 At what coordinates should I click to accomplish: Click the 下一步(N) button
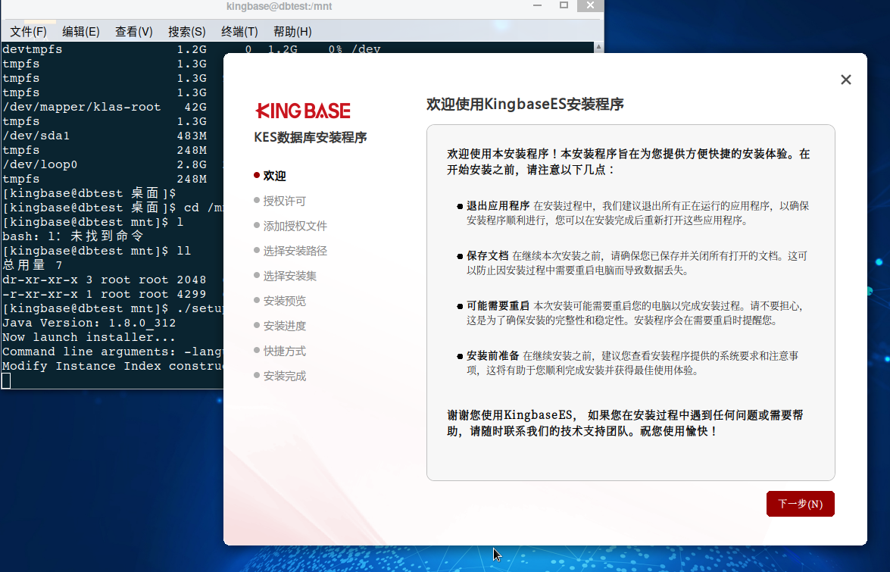click(x=801, y=504)
